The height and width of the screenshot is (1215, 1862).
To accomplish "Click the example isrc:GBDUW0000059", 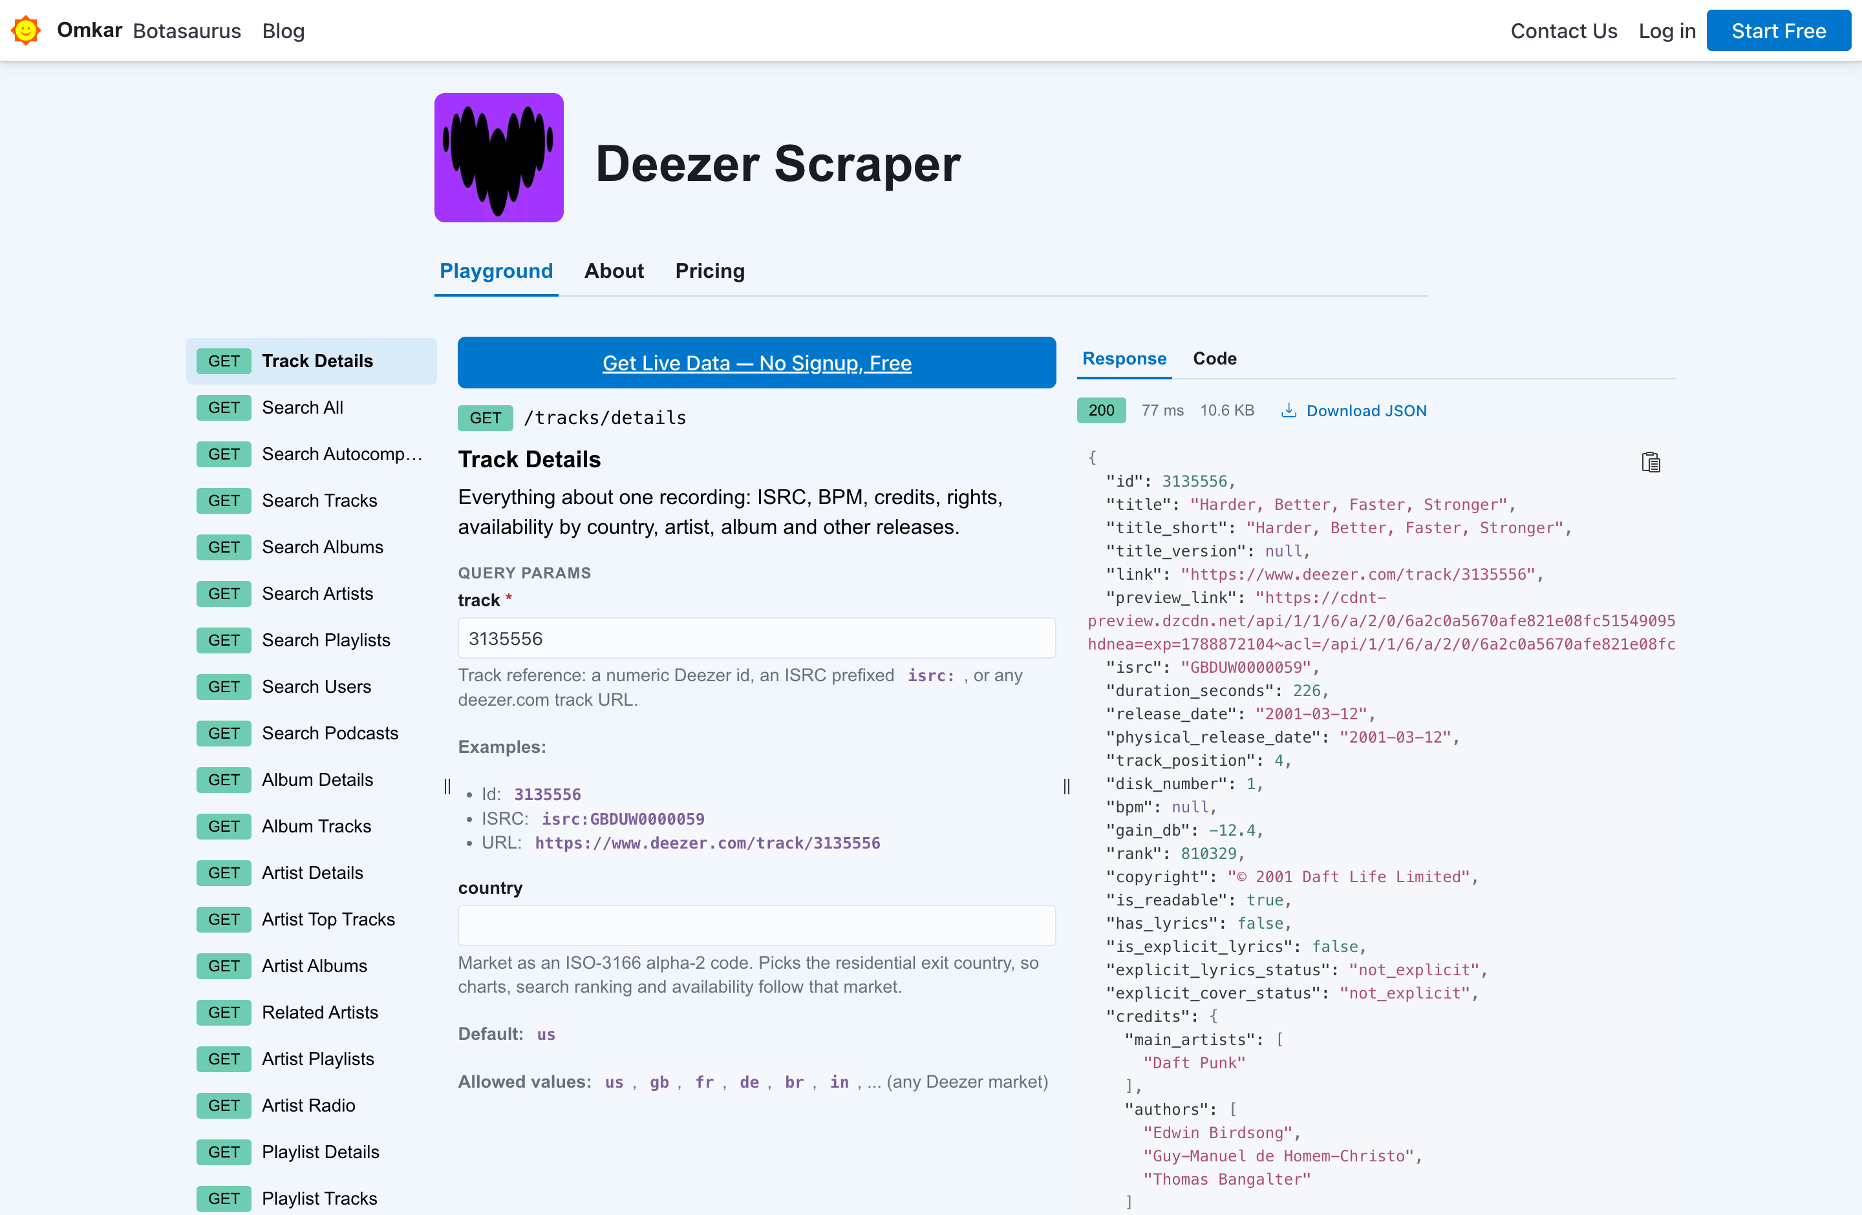I will (x=623, y=819).
